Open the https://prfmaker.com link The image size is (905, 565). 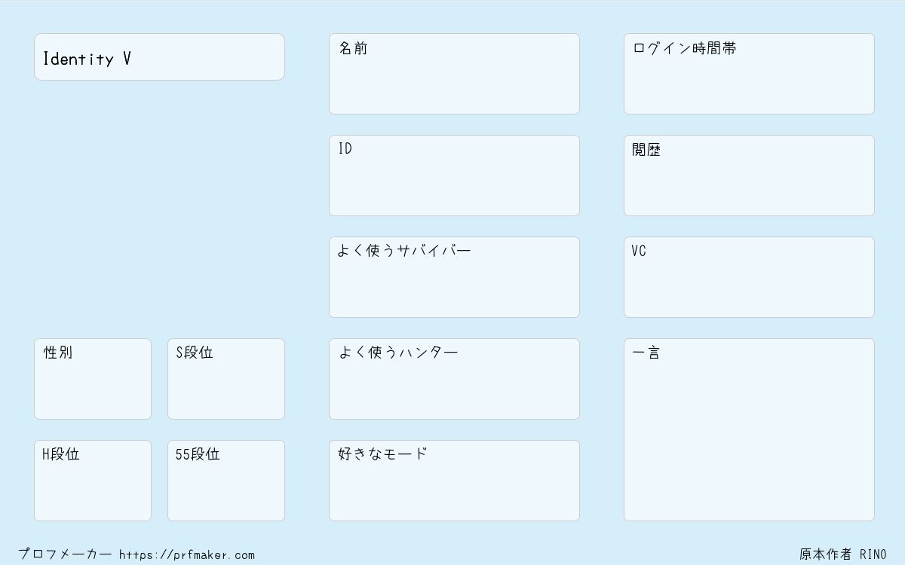click(187, 555)
